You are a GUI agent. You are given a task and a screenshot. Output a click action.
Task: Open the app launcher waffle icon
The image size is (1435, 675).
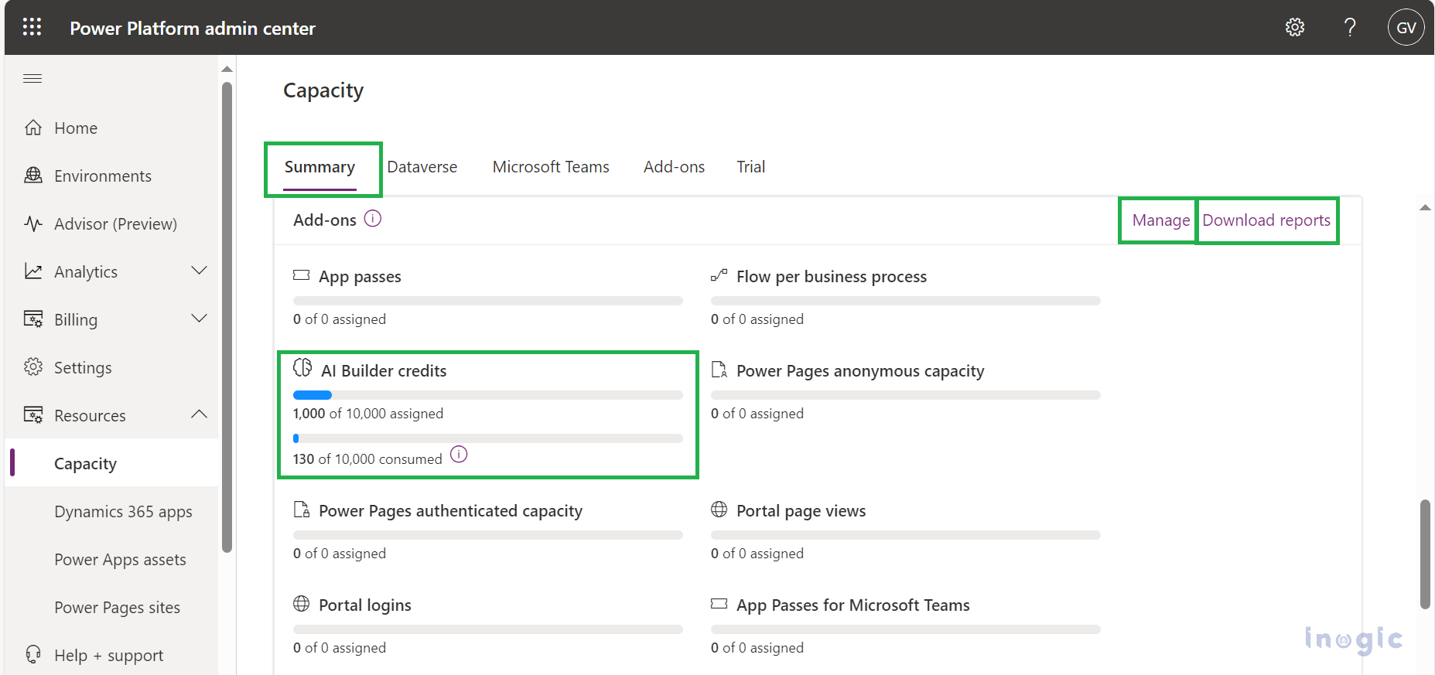click(x=32, y=27)
